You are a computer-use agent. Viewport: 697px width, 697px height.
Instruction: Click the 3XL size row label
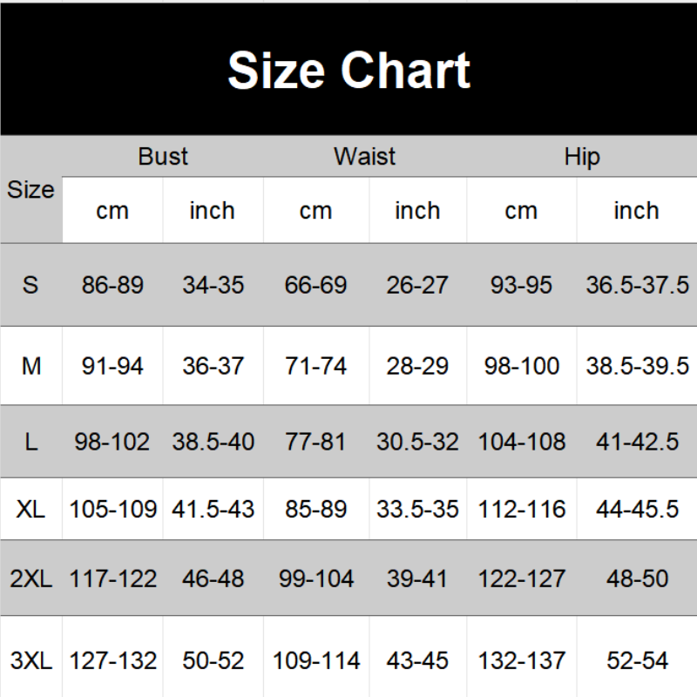[x=30, y=660]
